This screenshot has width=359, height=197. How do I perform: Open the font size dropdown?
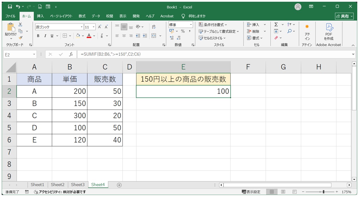94,27
